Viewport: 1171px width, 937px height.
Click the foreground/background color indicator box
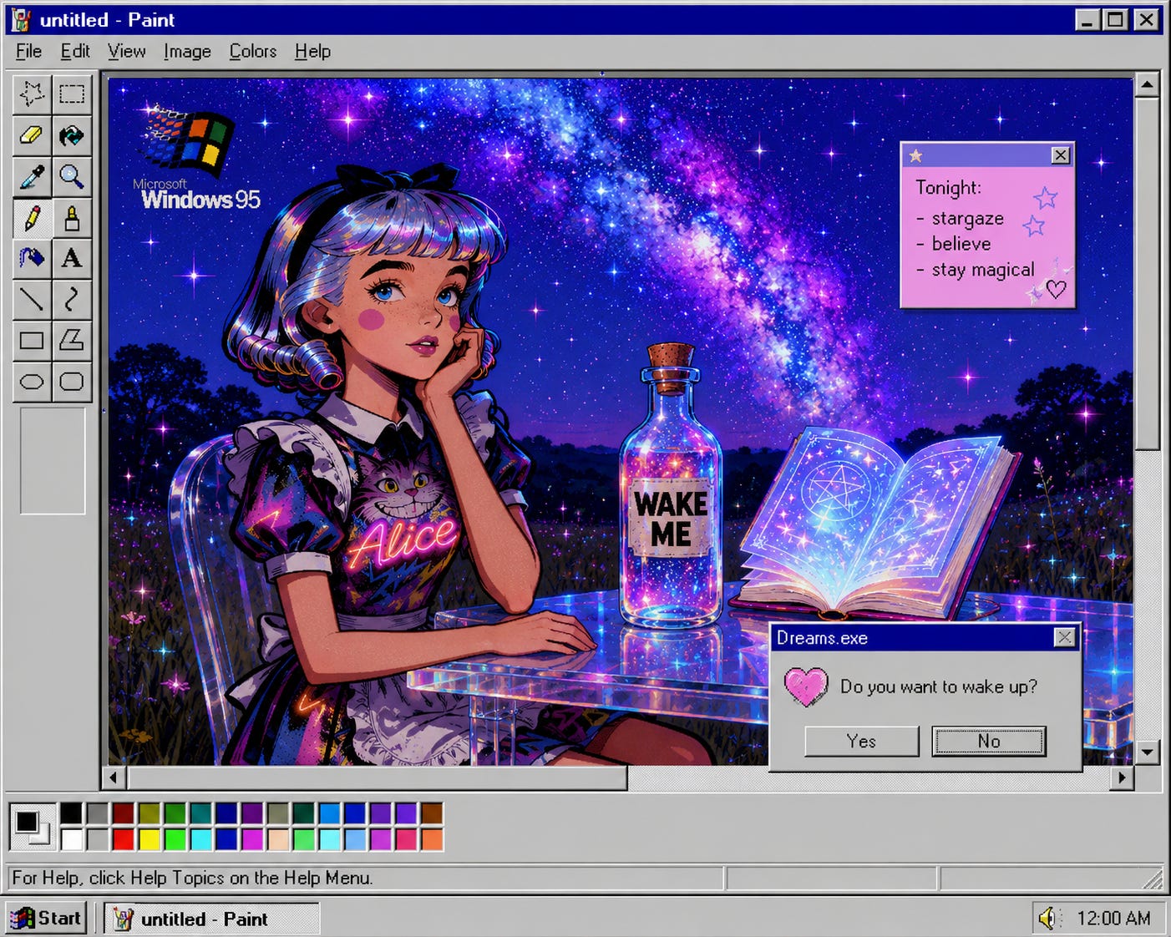pos(33,826)
